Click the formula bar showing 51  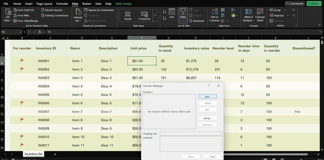click(182, 32)
